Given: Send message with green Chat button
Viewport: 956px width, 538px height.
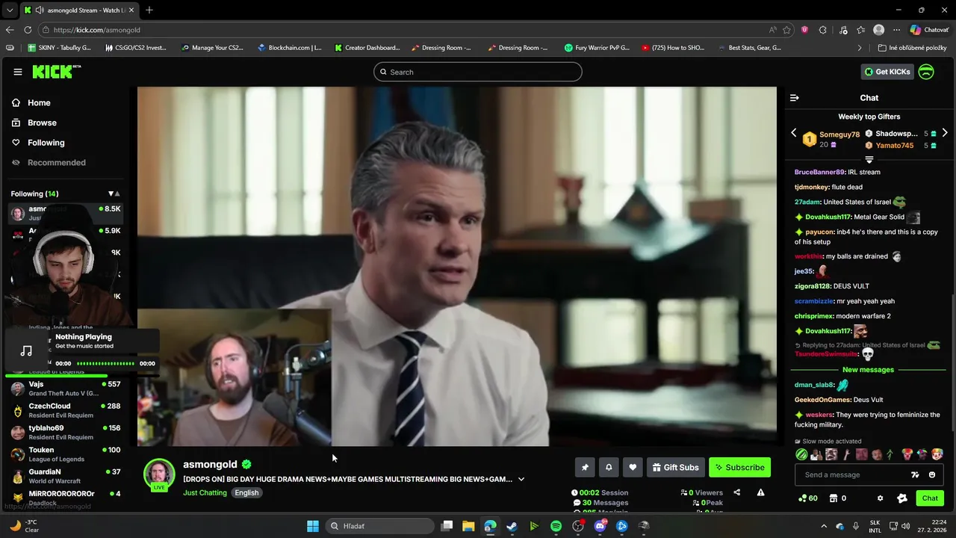Looking at the screenshot, I should tap(930, 498).
